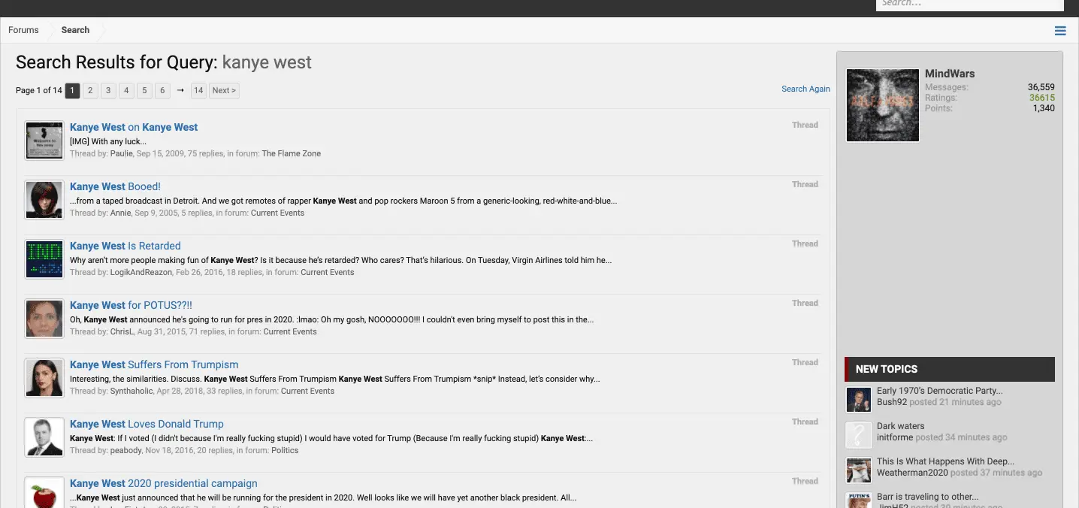Viewport: 1079px width, 508px height.
Task: Open The Flame Zone forum link
Action: (x=291, y=153)
